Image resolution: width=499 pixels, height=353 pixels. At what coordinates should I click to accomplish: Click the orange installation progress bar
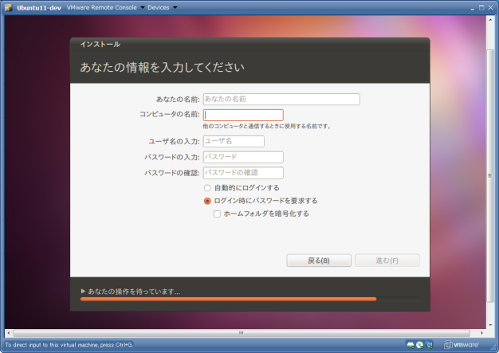[229, 299]
